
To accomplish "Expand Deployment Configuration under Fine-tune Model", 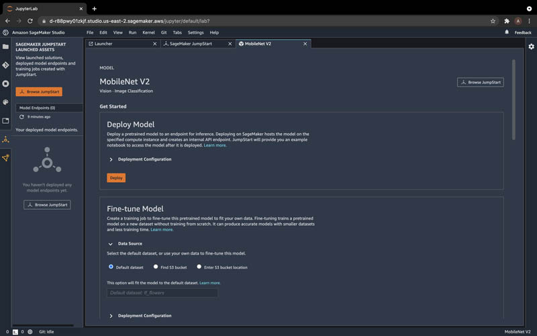I will 140,315.
